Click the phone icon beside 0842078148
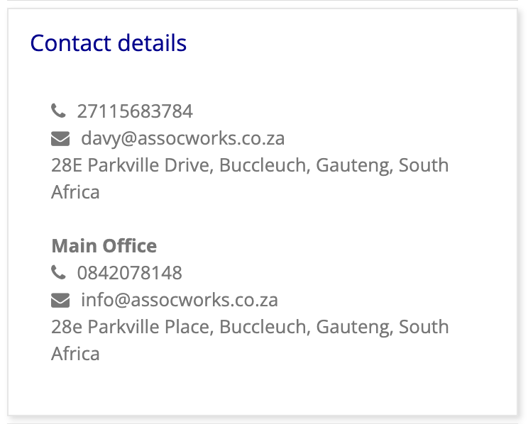Screen dimensions: 528x424 58,272
